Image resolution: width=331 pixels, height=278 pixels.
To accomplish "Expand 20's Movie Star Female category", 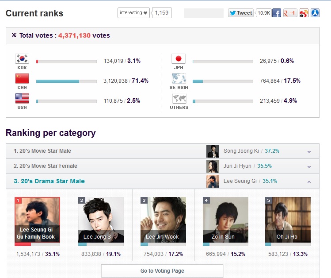I will pyautogui.click(x=163, y=166).
